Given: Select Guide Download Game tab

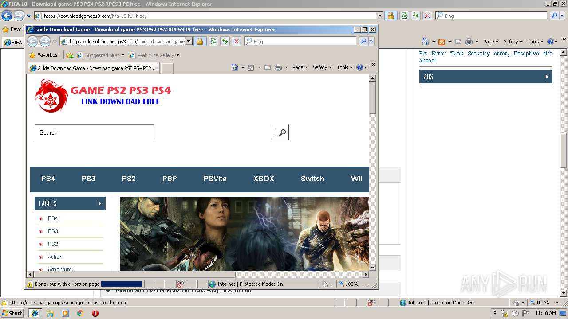Looking at the screenshot, I should pos(93,68).
